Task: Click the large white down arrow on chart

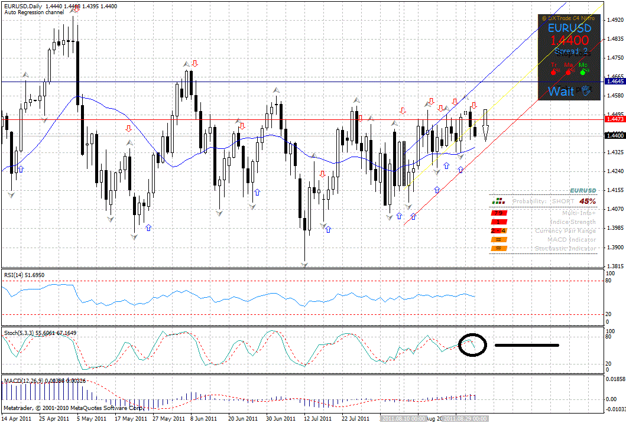Action: [485, 125]
